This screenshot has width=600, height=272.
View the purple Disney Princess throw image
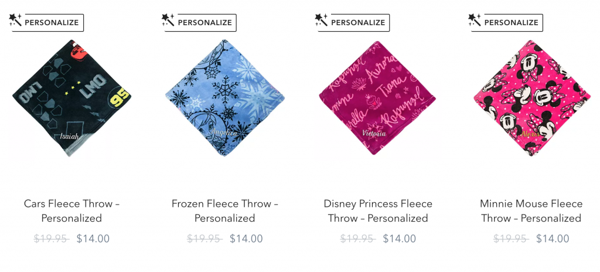coord(378,98)
